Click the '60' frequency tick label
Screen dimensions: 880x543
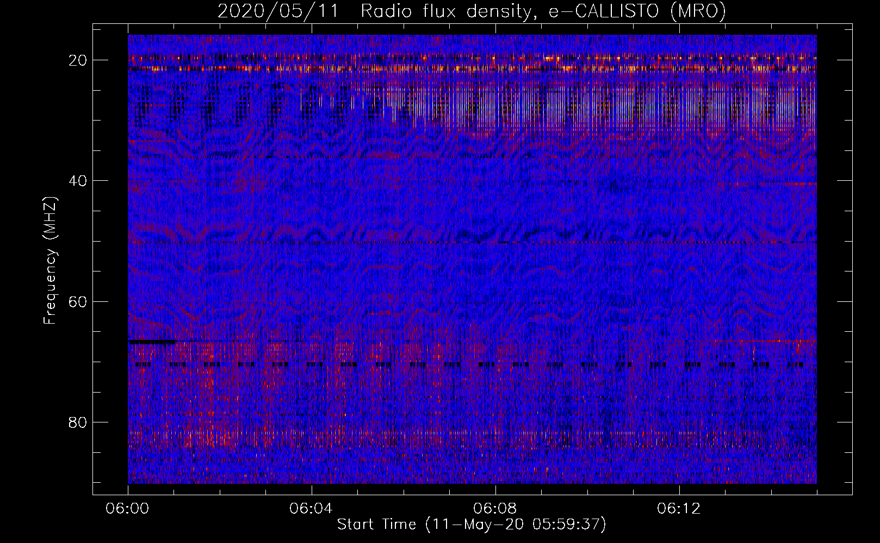tap(78, 301)
